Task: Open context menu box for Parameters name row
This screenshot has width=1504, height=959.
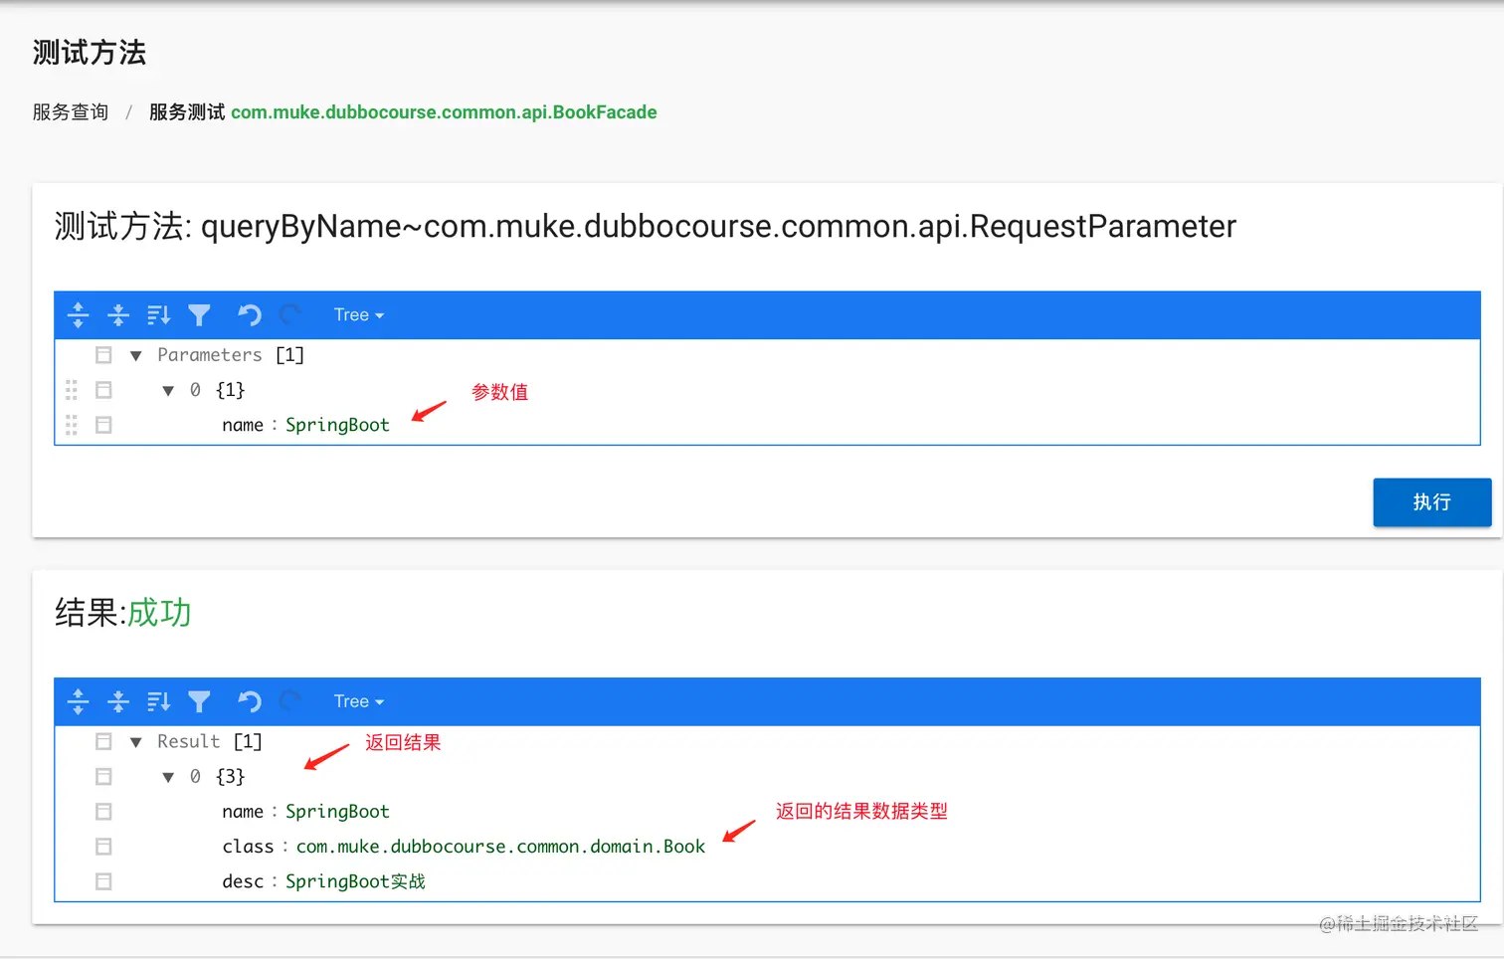Action: [x=103, y=425]
